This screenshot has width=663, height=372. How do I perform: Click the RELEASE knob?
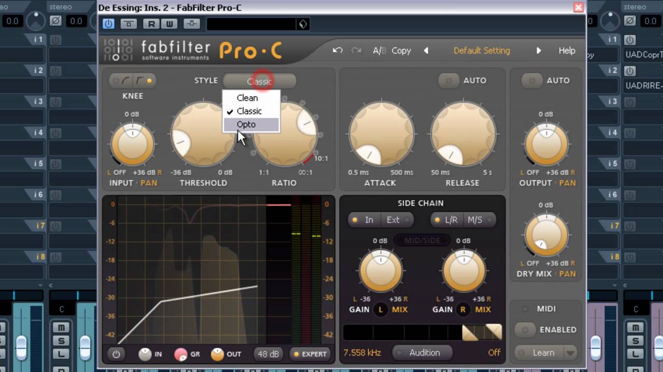tap(463, 134)
